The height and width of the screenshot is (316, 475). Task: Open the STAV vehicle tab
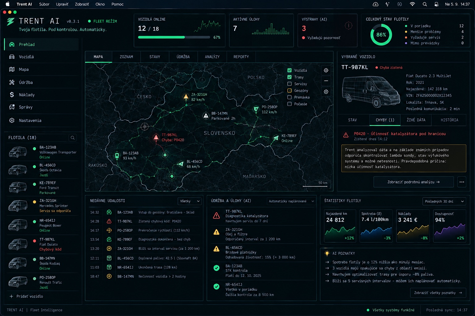[x=353, y=120]
